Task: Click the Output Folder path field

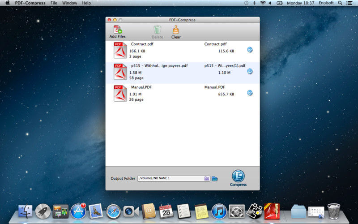Action: pyautogui.click(x=174, y=178)
